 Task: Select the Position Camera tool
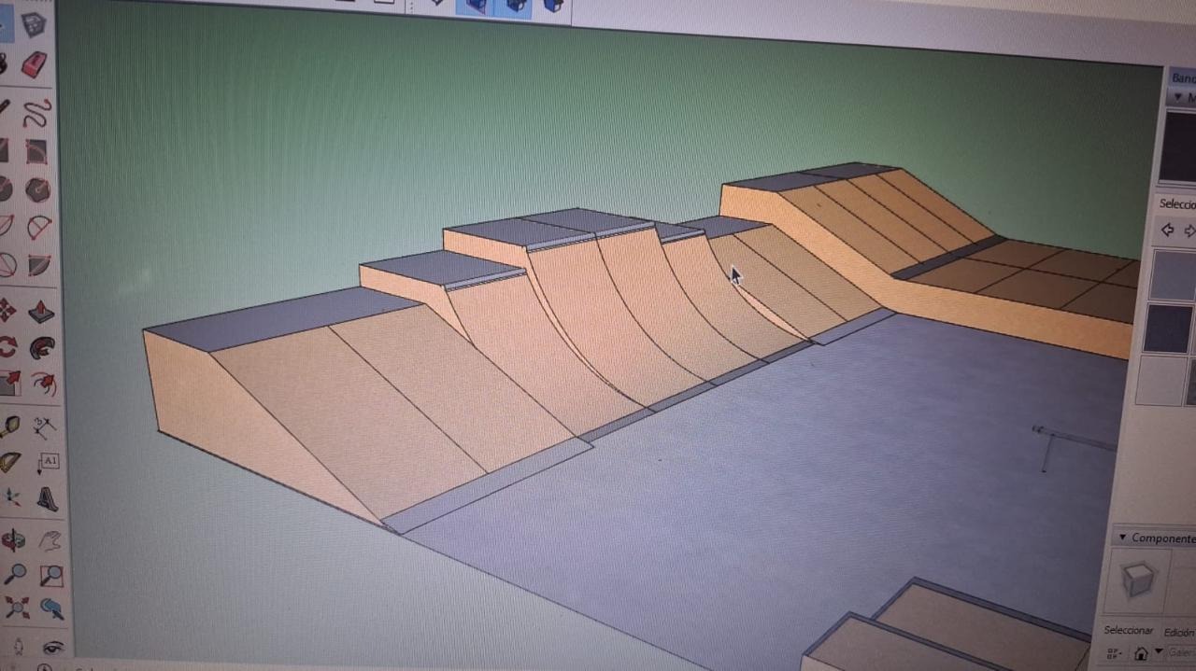coord(18,646)
